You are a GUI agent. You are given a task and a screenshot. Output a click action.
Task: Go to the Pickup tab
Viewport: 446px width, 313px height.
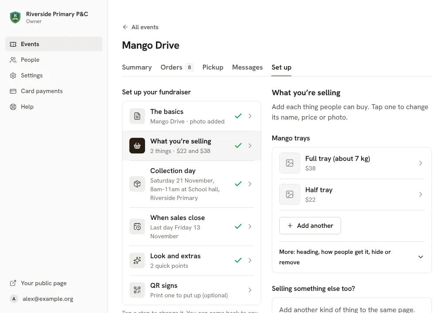click(213, 67)
